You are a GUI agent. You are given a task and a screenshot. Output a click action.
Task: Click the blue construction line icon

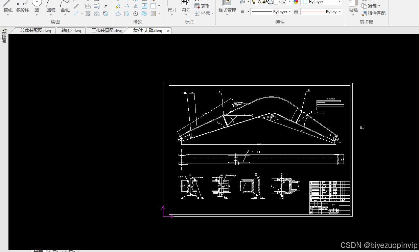click(76, 13)
